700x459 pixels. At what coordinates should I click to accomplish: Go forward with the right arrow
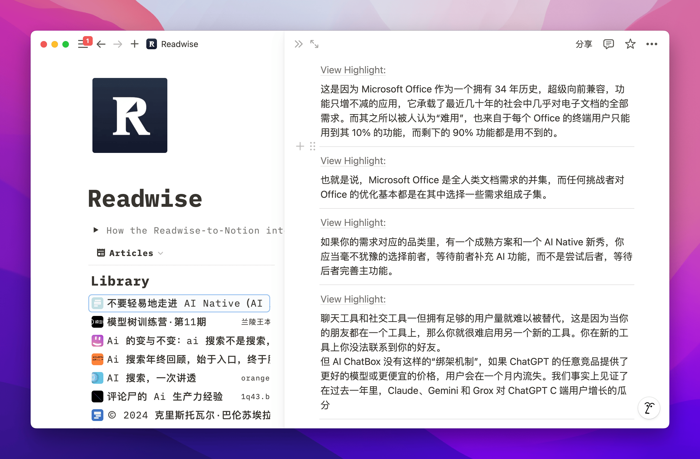(118, 44)
